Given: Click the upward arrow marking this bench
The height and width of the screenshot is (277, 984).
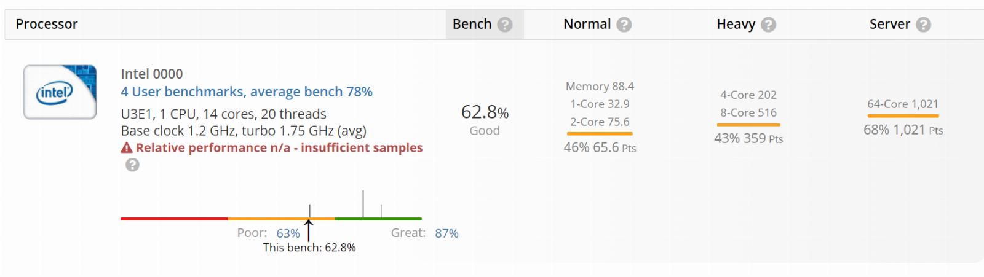Looking at the screenshot, I should (x=309, y=231).
